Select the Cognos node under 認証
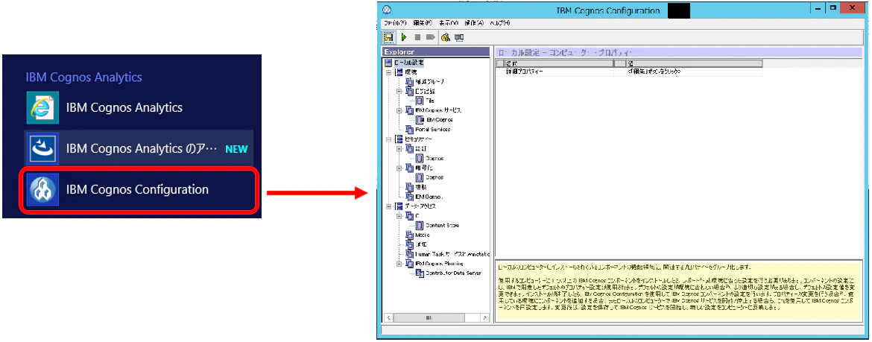872x342 pixels. point(435,159)
